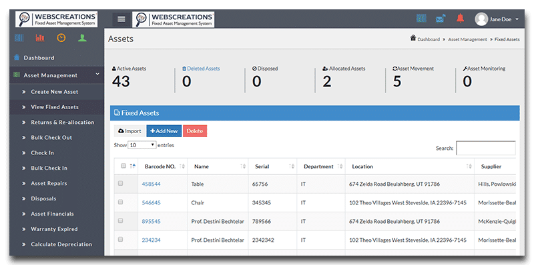Open the barcode scanner icon in top bar

(421, 19)
